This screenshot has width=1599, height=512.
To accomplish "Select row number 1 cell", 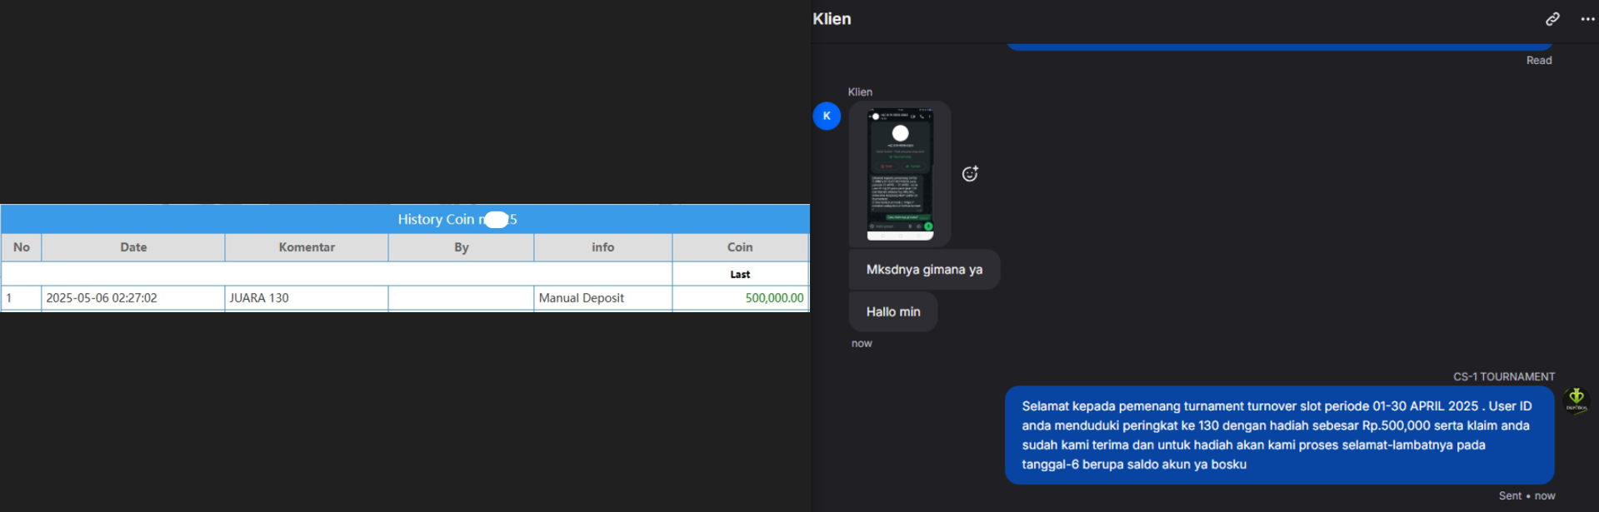I will 22,298.
